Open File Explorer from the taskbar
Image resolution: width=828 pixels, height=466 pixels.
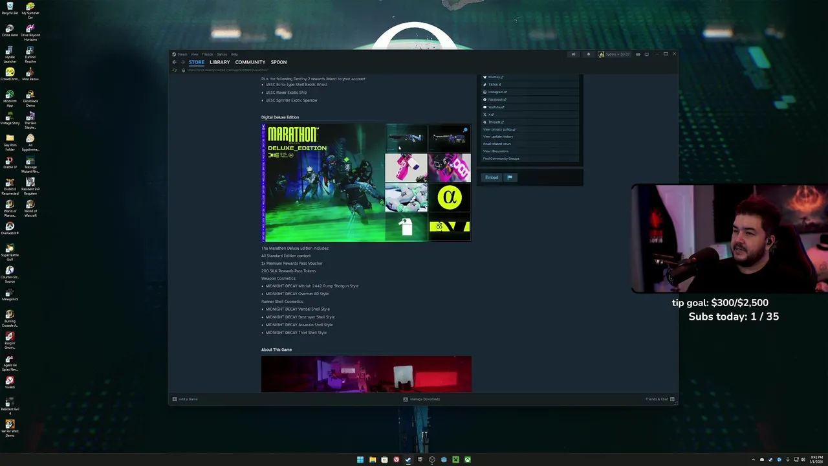373,460
